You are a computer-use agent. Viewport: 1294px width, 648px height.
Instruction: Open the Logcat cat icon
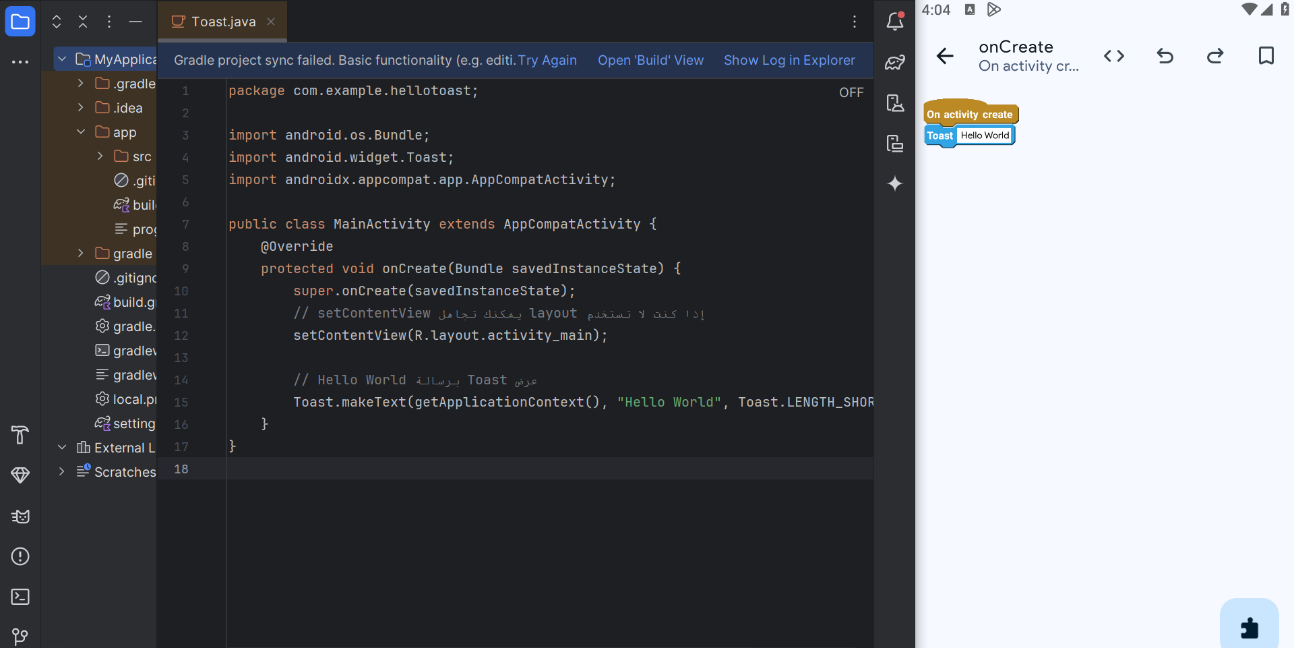click(x=20, y=517)
